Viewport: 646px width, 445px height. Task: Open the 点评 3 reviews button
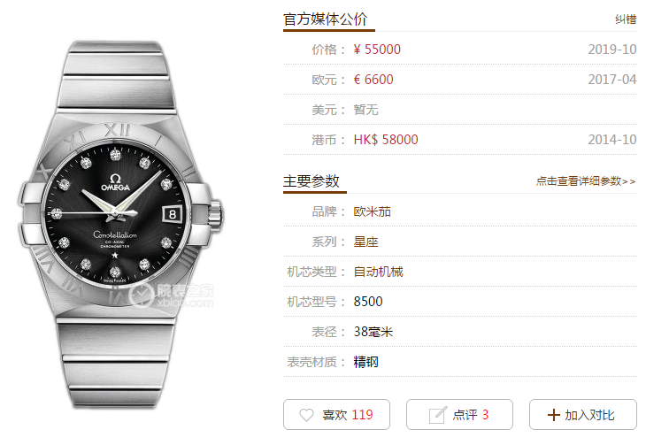(459, 415)
